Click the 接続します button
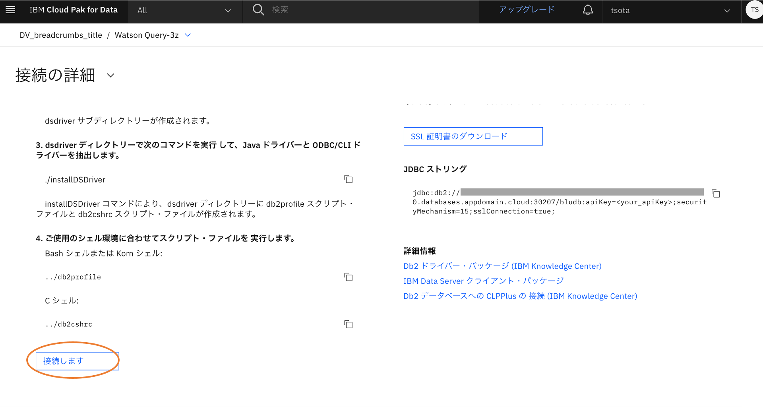The image size is (763, 407). coord(77,361)
